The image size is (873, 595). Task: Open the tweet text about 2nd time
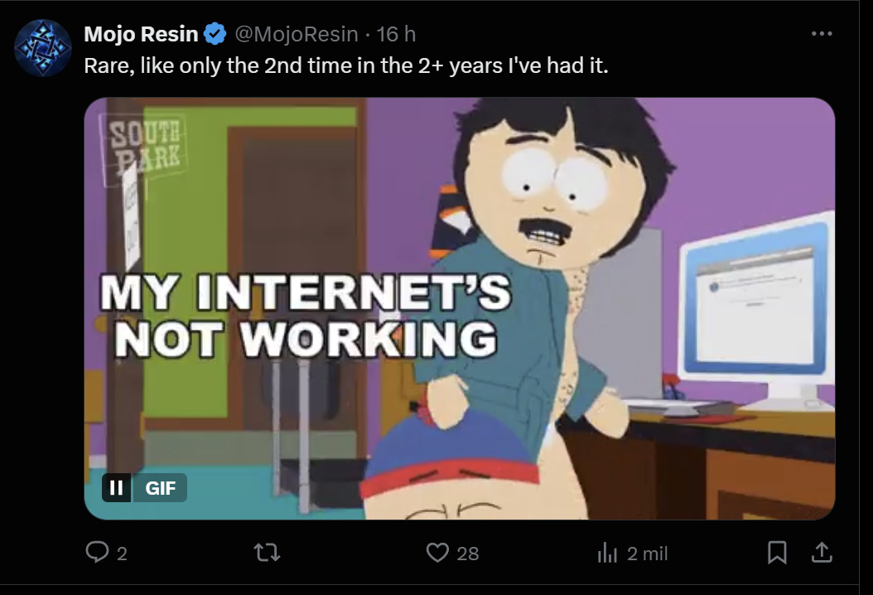coord(346,65)
